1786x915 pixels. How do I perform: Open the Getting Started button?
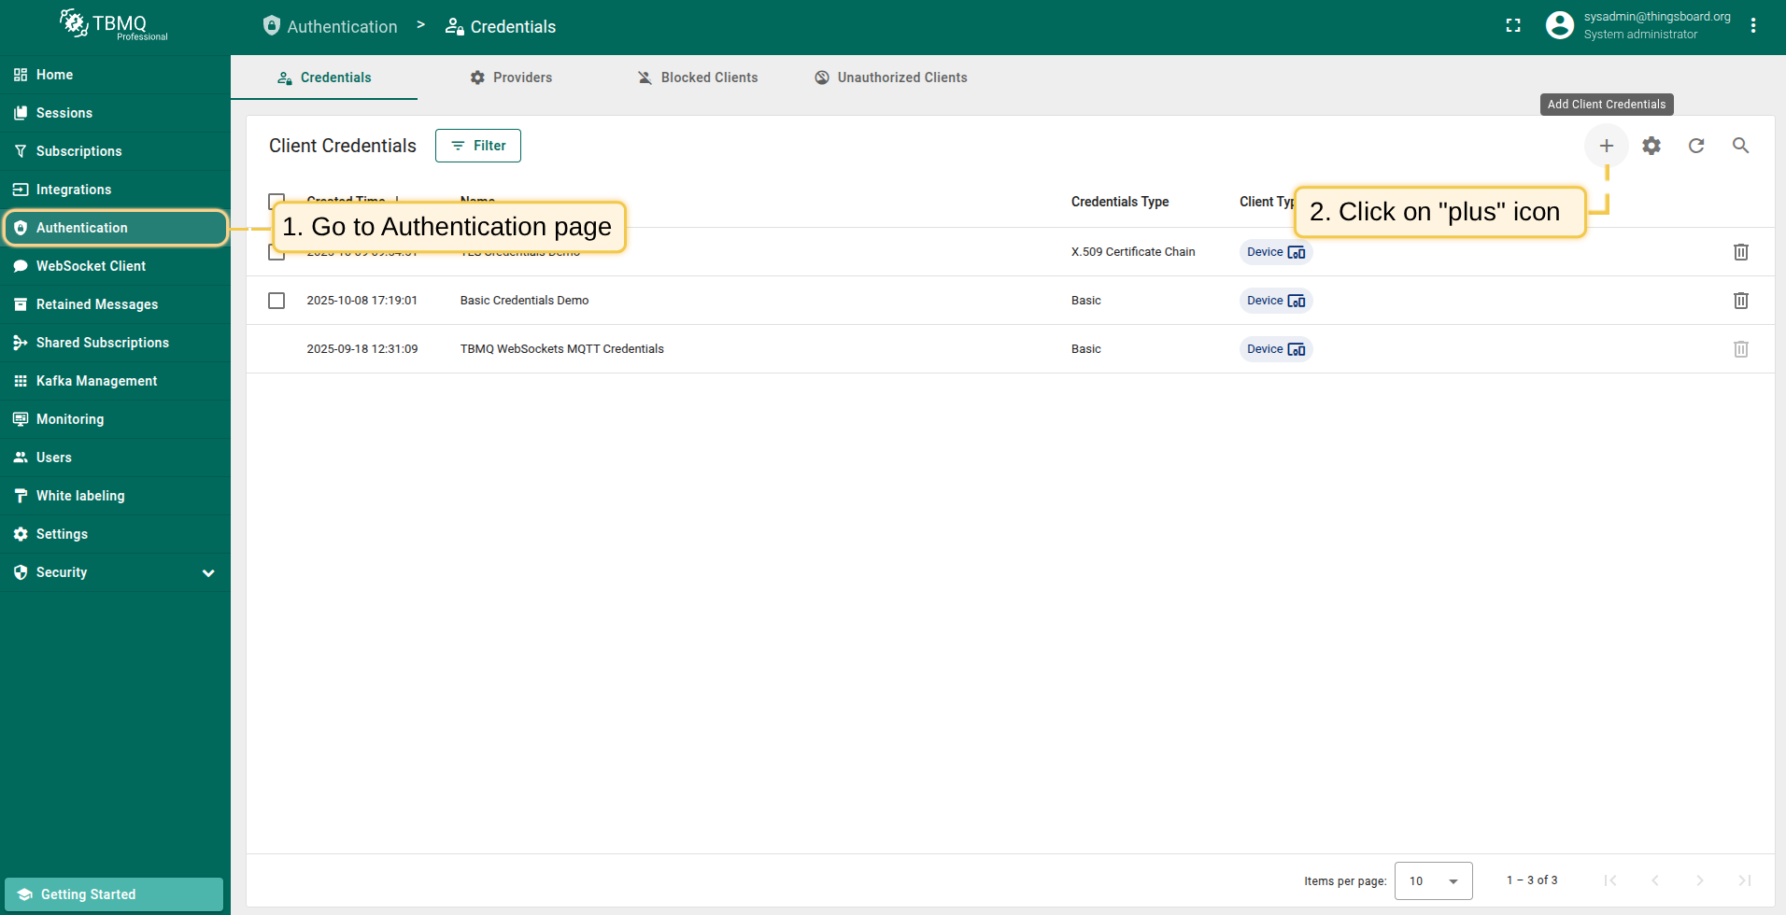[x=114, y=894]
